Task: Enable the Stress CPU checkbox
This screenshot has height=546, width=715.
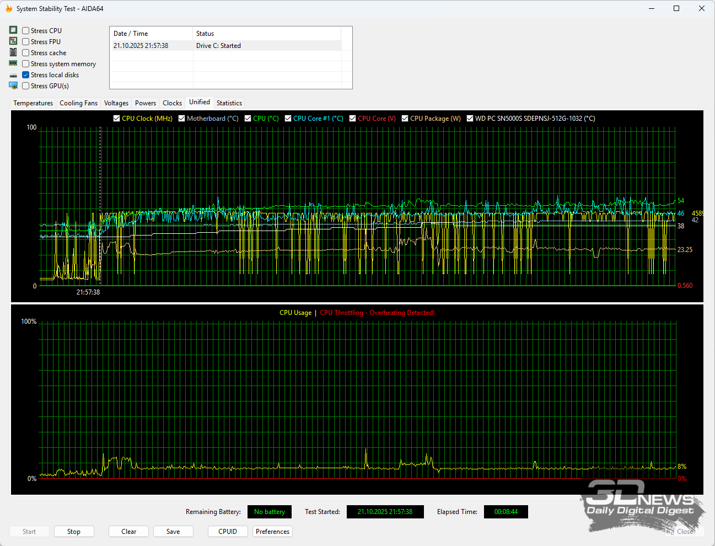Action: tap(26, 31)
